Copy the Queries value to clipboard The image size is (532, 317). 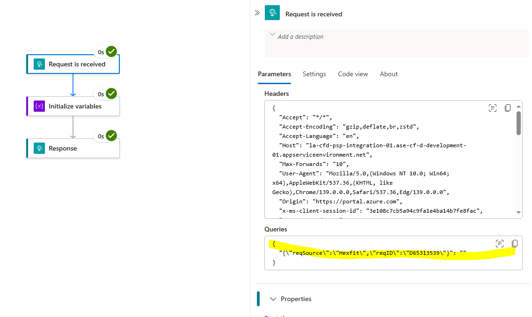[515, 243]
